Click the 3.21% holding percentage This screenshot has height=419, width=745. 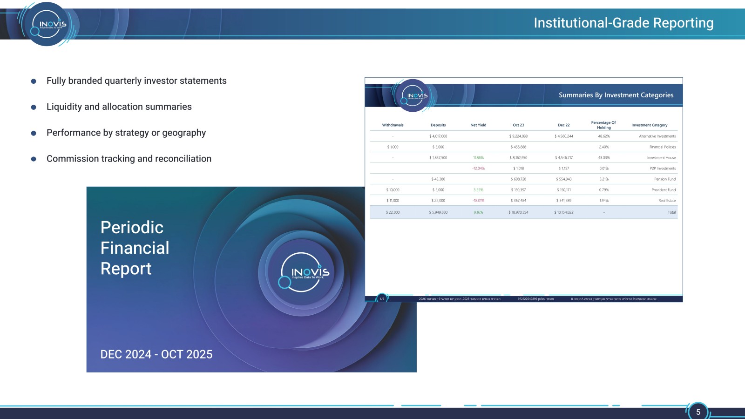pyautogui.click(x=604, y=179)
